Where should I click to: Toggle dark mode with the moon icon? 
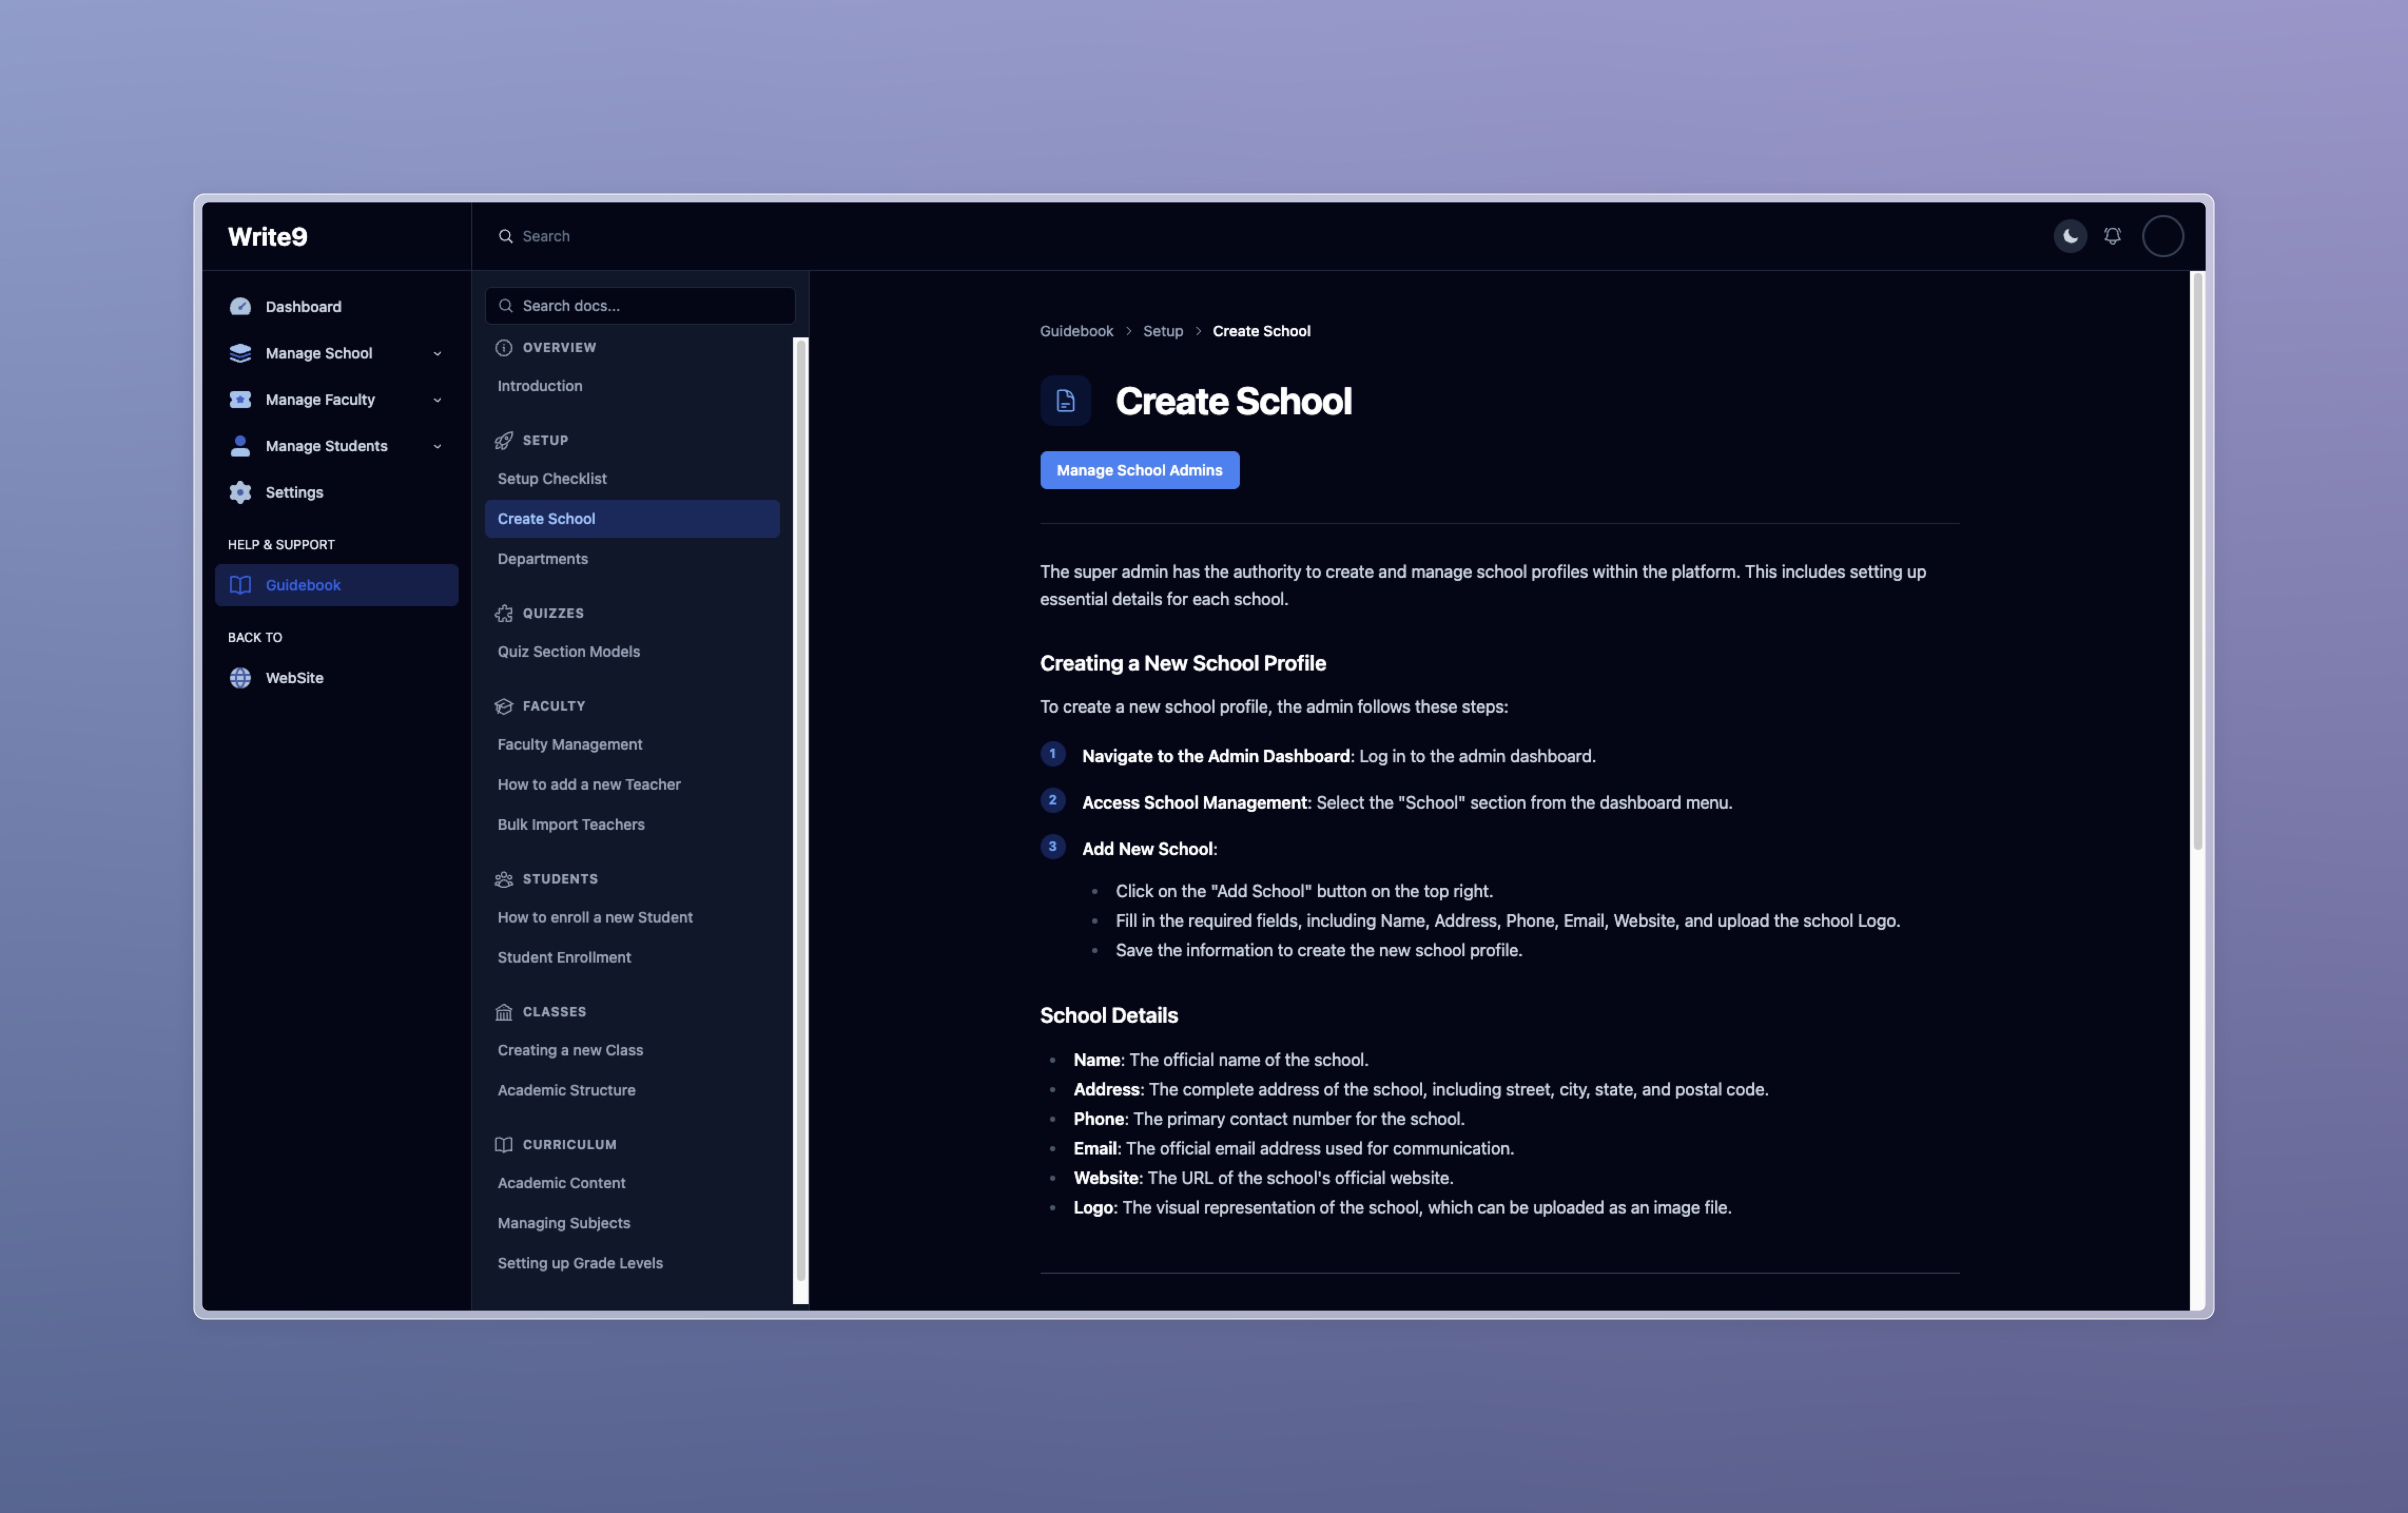(x=2070, y=236)
